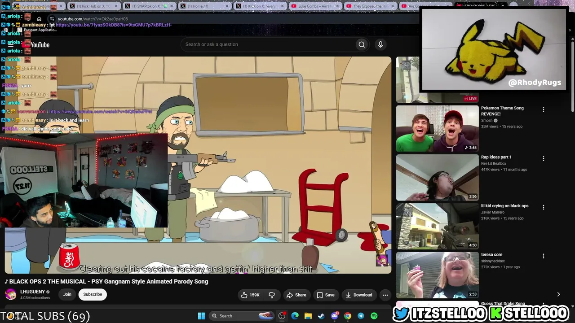Screen dimensions: 575x323
Task: Close the Kick Hub on X tab
Action: tap(116, 6)
